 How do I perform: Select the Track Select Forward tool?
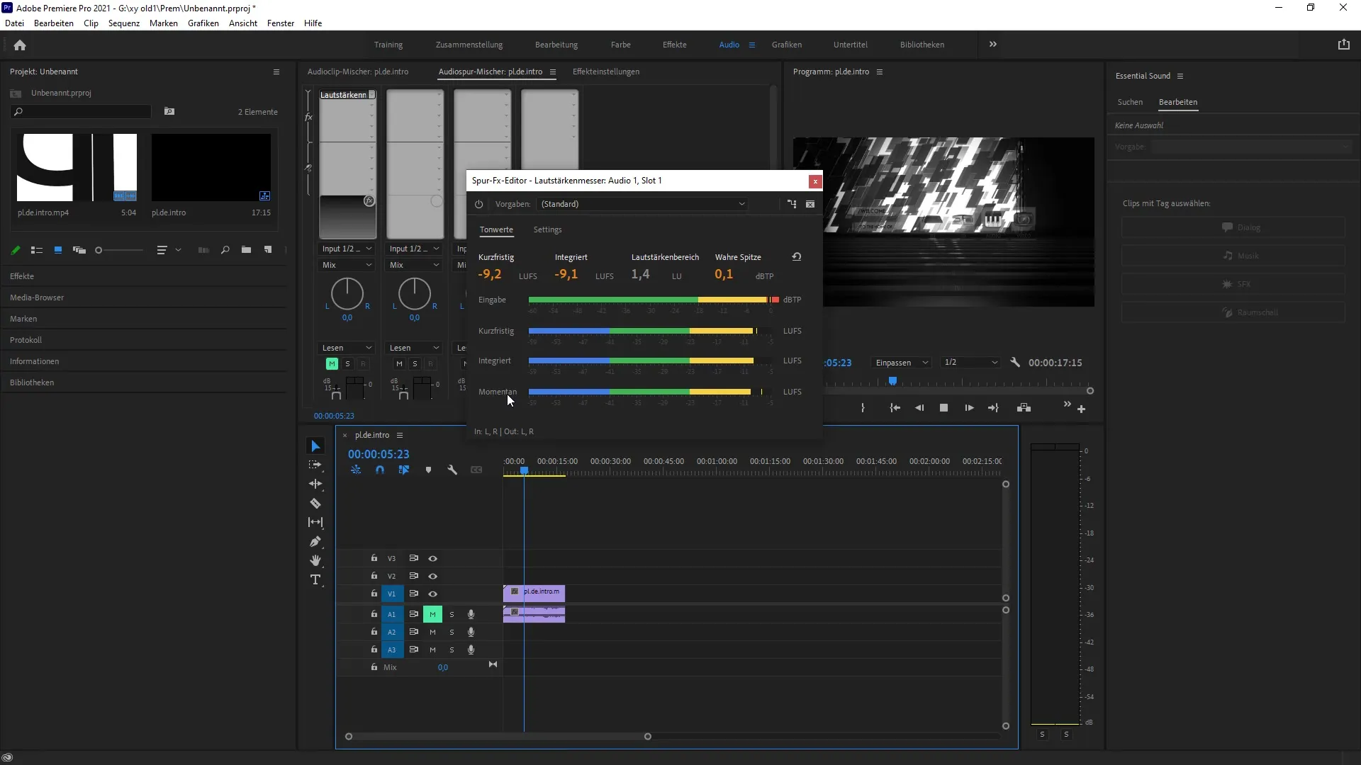point(315,465)
